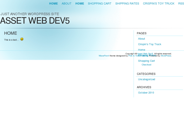Go to SHOPPING CART in the top navigation

coord(99,4)
